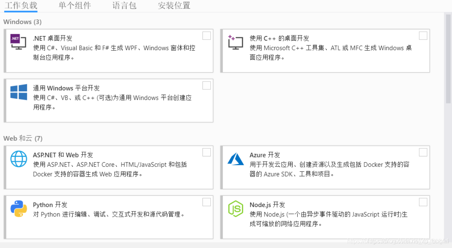Switch to the 安装位置 tab
The width and height of the screenshot is (452, 248).
click(174, 6)
